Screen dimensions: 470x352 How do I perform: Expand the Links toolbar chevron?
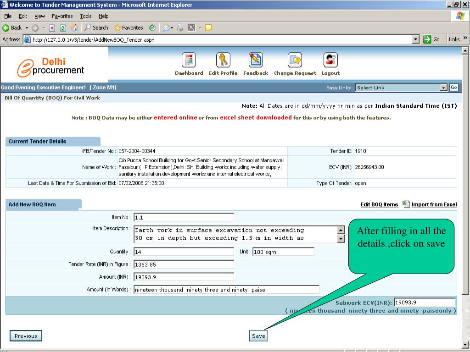[465, 38]
